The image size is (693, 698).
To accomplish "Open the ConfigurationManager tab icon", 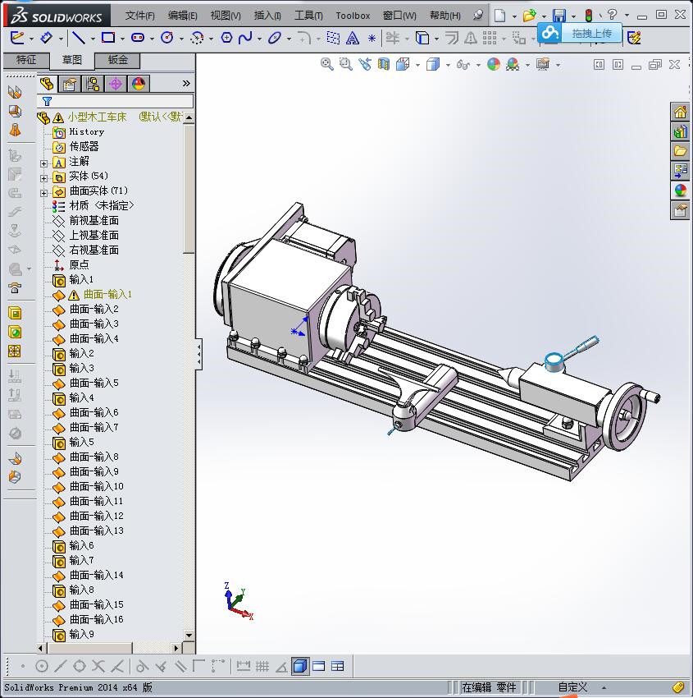I will 93,84.
